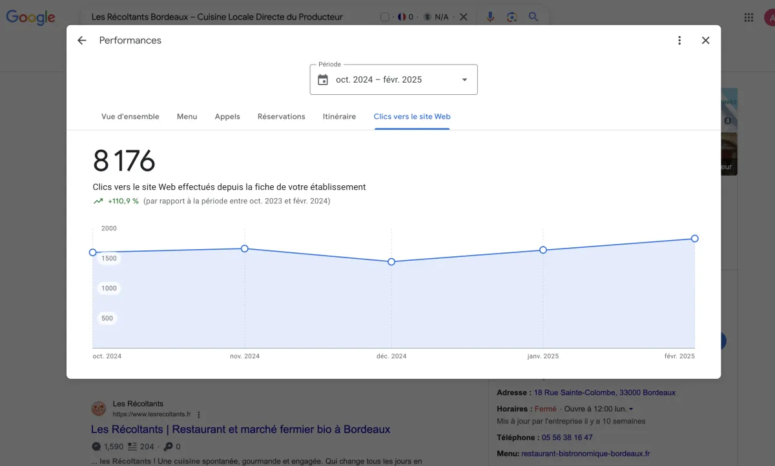Image resolution: width=775 pixels, height=466 pixels.
Task: Expand the Période date range dropdown
Action: pyautogui.click(x=464, y=80)
